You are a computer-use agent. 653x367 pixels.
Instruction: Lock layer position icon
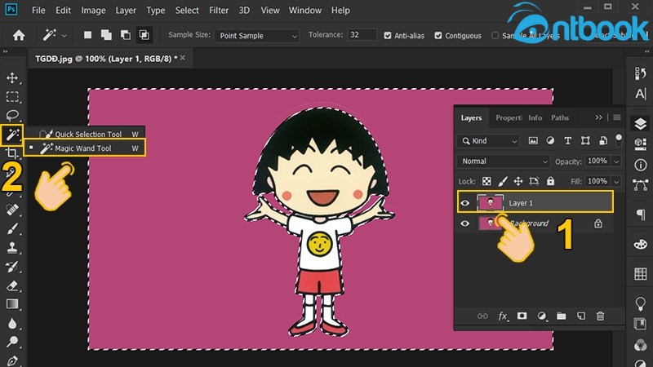pos(518,181)
